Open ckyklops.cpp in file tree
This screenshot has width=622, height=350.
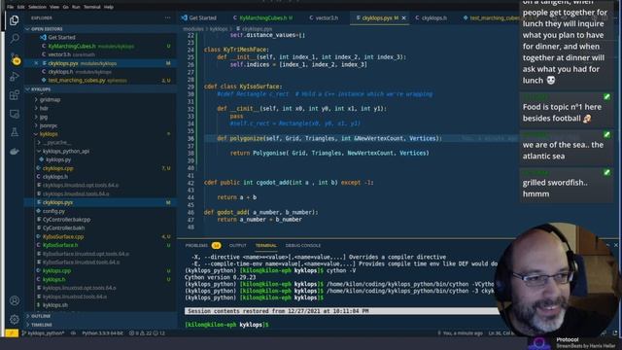tap(58, 168)
